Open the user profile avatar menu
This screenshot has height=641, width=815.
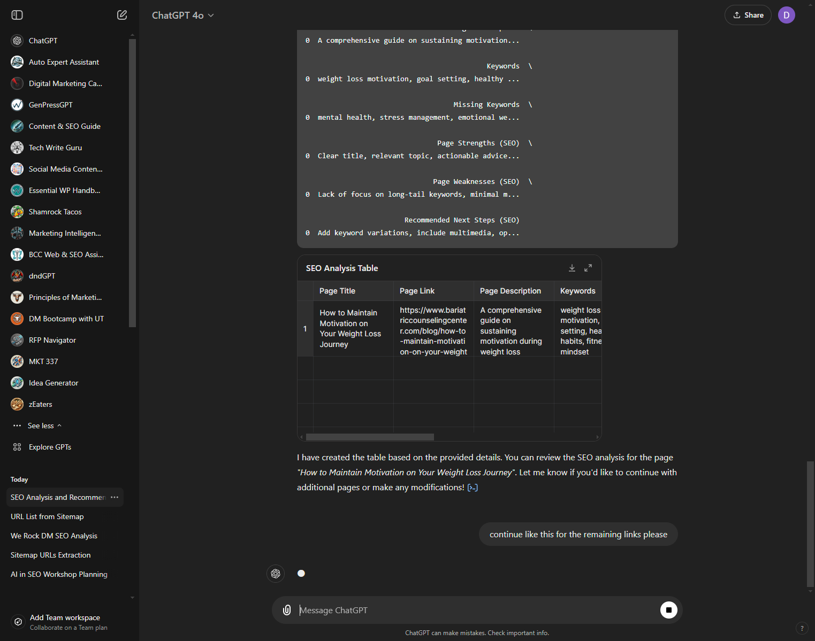coord(786,15)
